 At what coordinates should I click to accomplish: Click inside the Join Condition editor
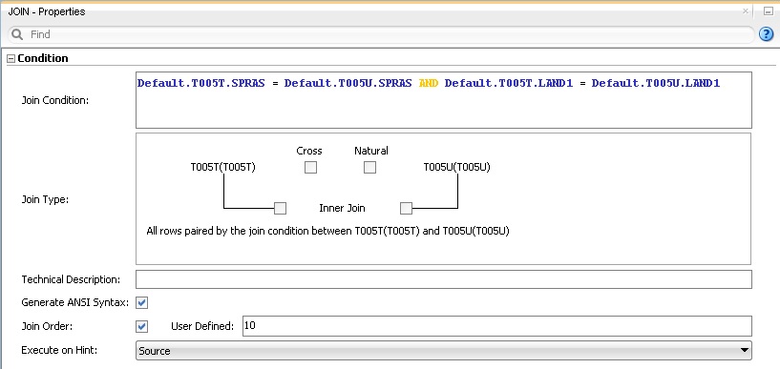pyautogui.click(x=443, y=100)
